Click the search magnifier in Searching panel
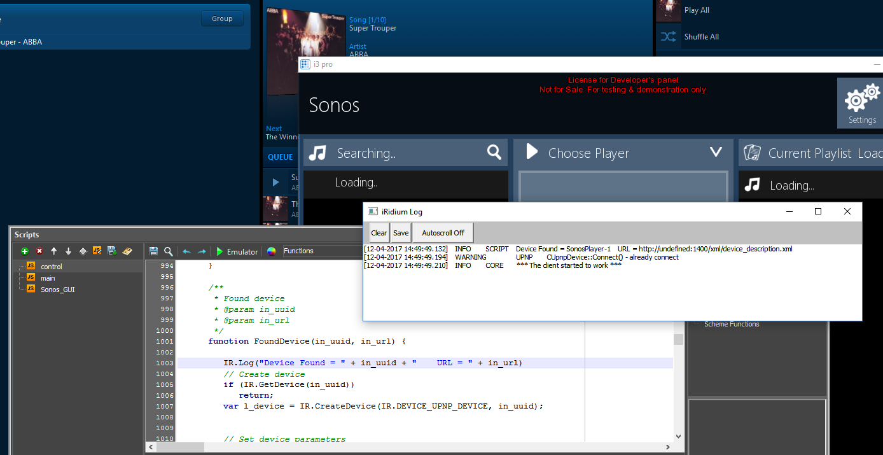The height and width of the screenshot is (455, 883). (494, 152)
